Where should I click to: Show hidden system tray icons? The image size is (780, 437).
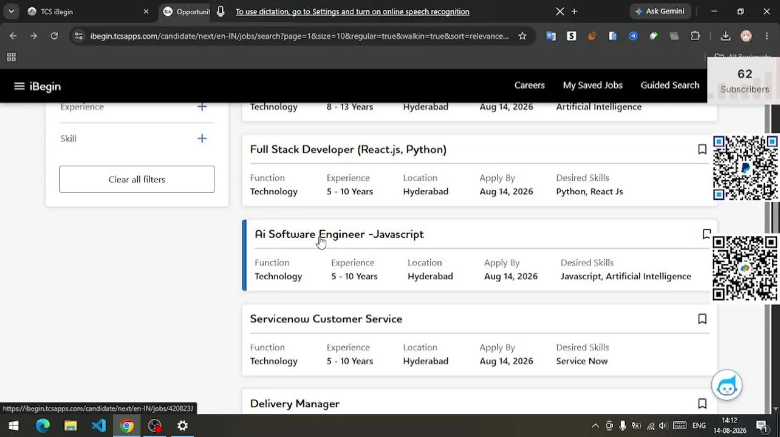(595, 425)
